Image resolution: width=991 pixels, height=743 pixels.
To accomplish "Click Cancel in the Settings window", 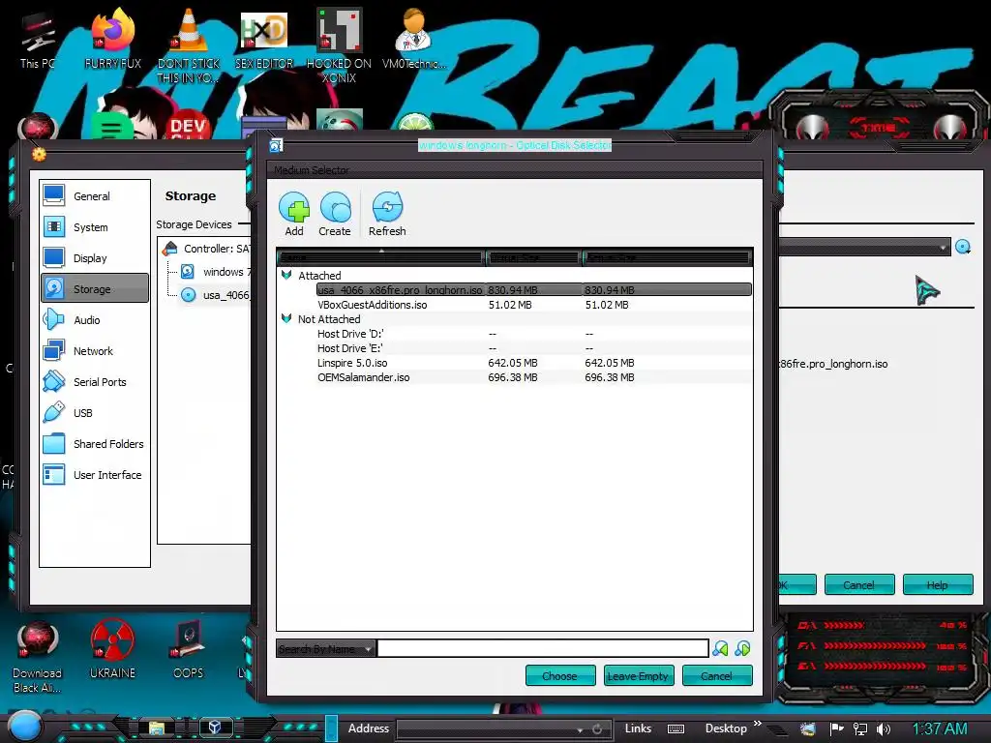I will coord(859,584).
